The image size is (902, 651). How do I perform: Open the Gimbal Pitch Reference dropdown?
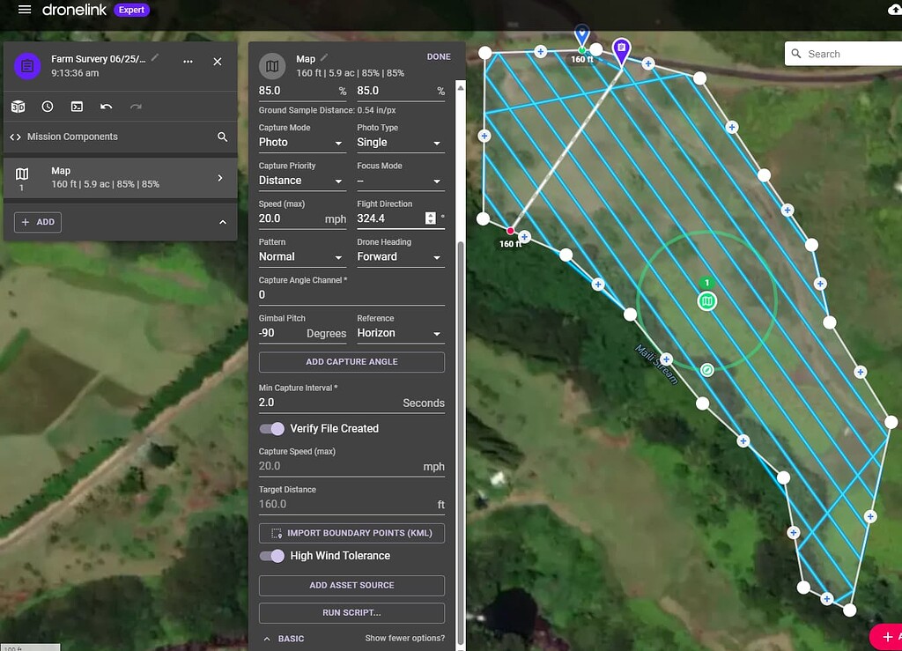pos(400,332)
